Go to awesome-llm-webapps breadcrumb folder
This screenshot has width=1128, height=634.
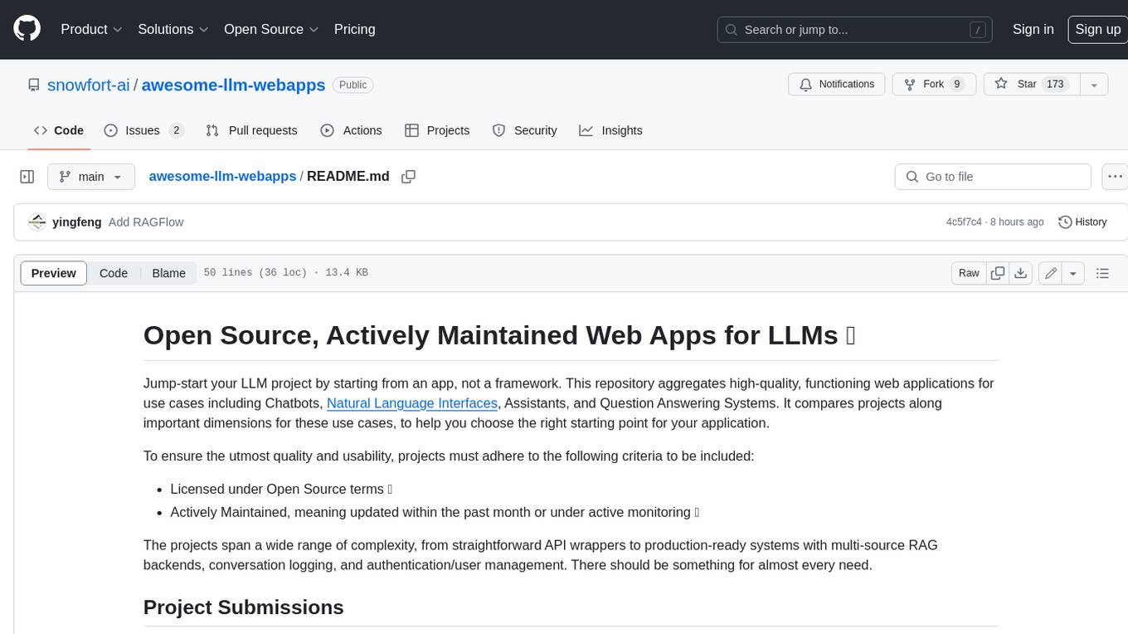coord(222,176)
